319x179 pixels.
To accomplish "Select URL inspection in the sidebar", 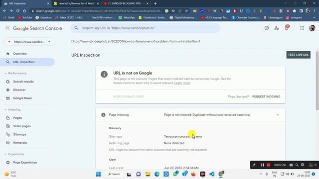I will 27,62.
